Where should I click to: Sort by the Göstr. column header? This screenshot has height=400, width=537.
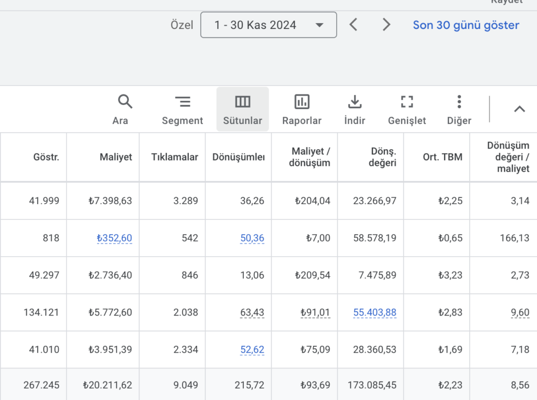coord(46,157)
